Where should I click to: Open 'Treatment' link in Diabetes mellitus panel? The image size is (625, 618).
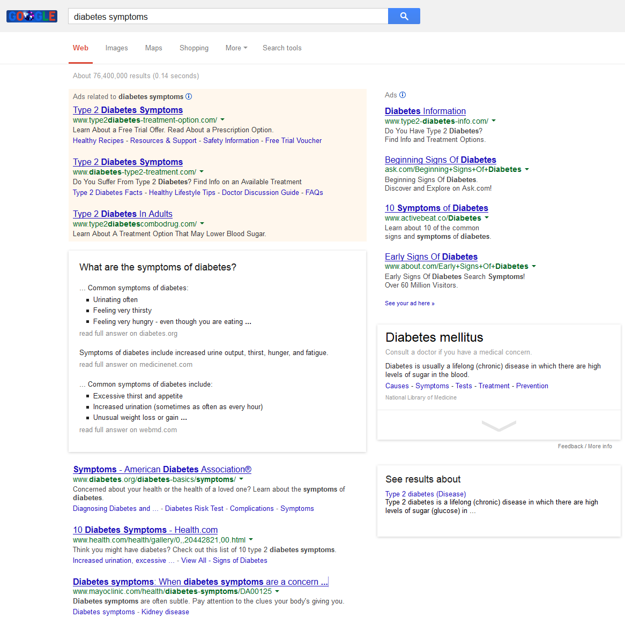(x=494, y=386)
